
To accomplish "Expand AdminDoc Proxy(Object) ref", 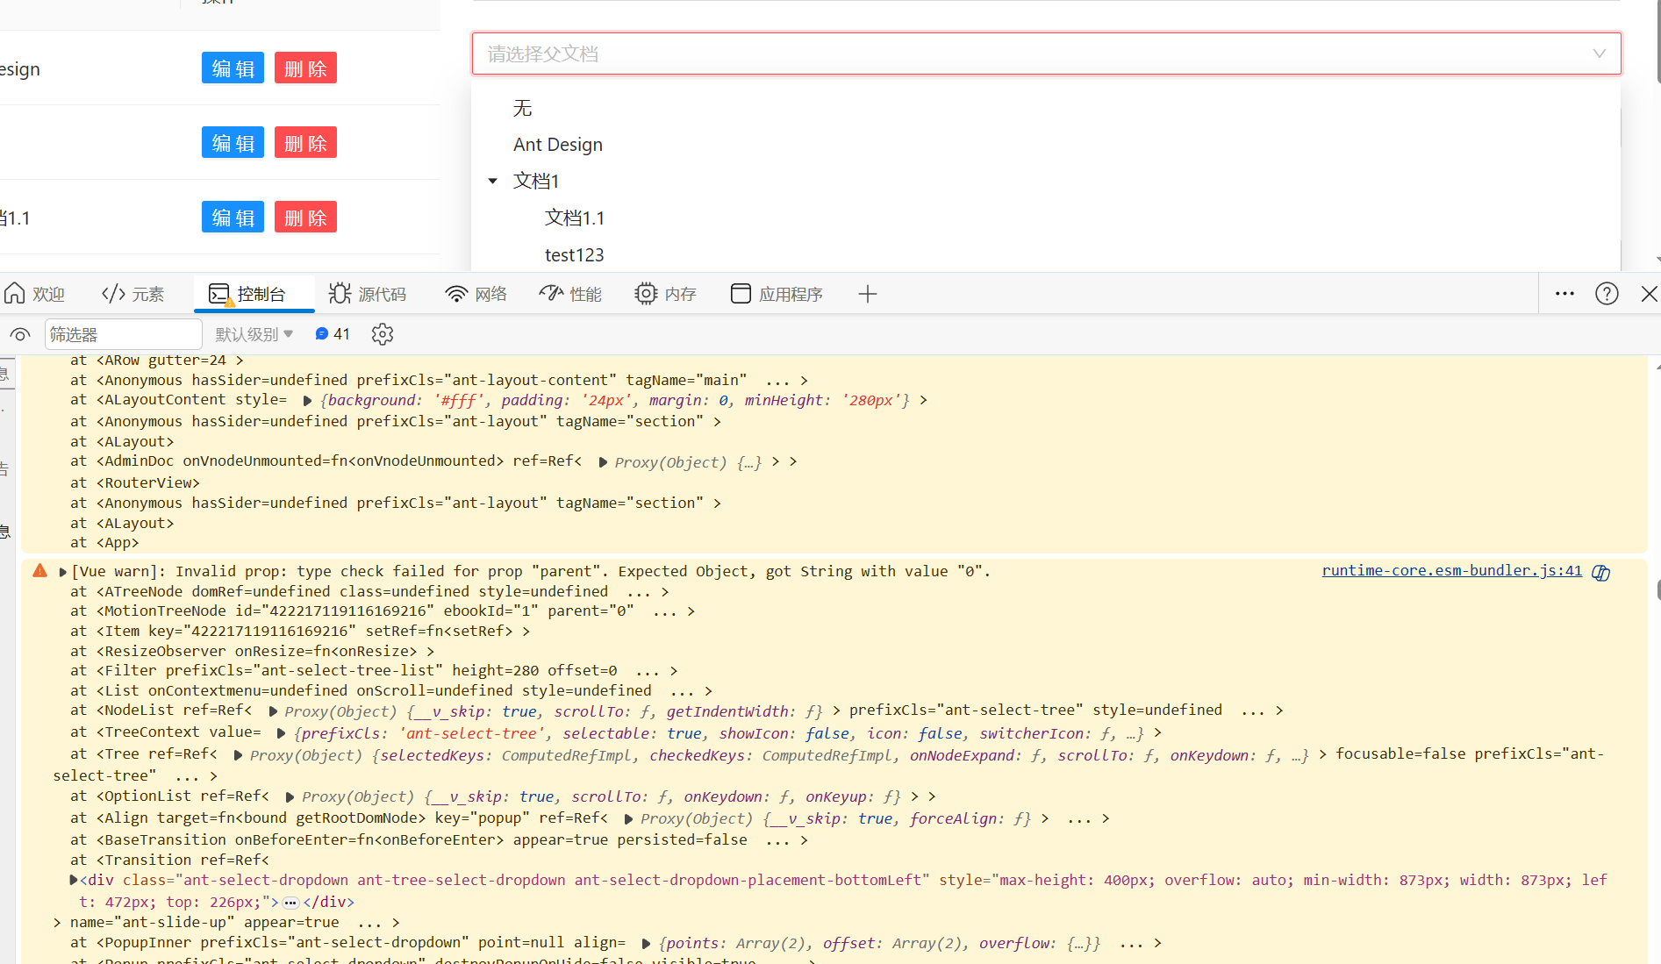I will (x=603, y=462).
